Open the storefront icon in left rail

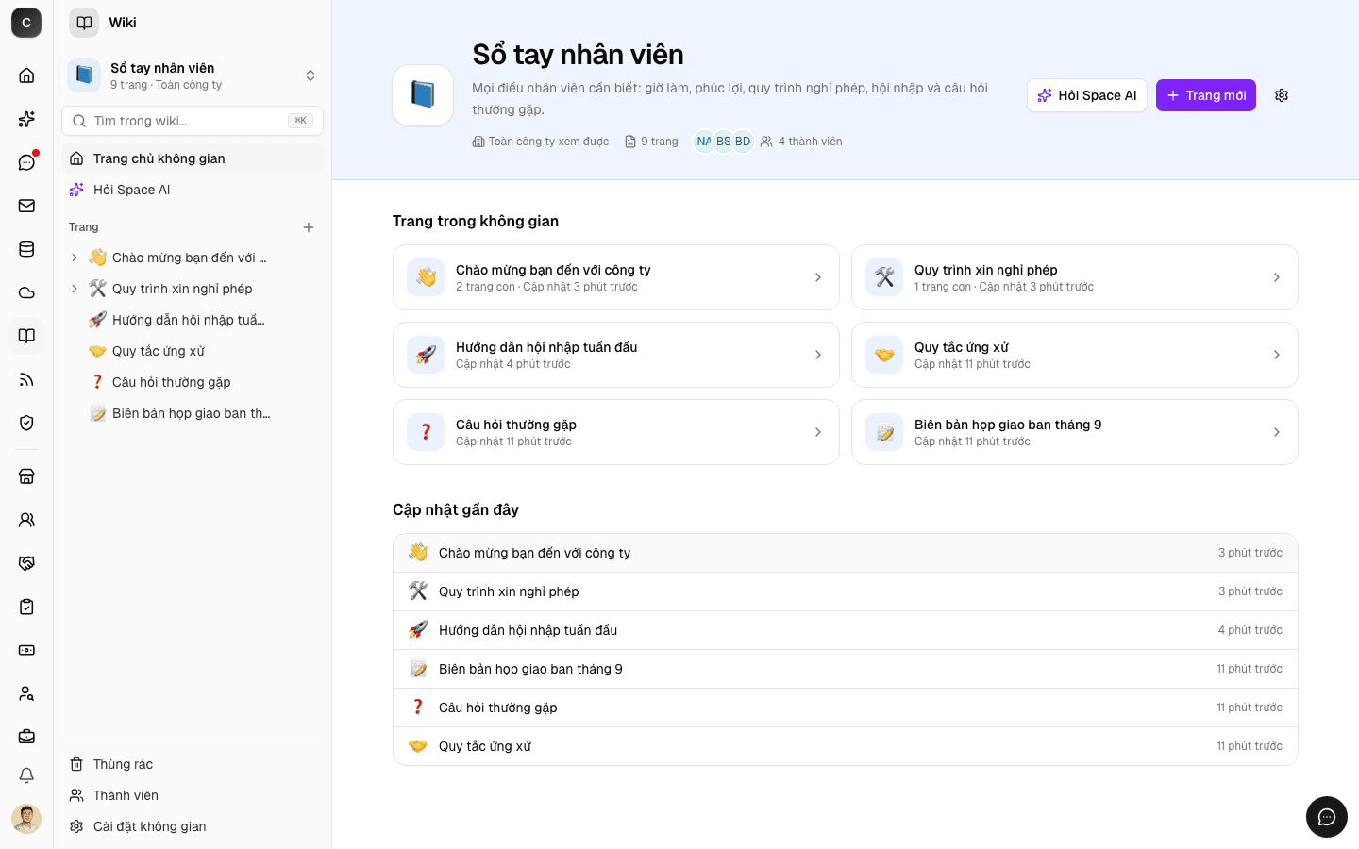tap(26, 476)
